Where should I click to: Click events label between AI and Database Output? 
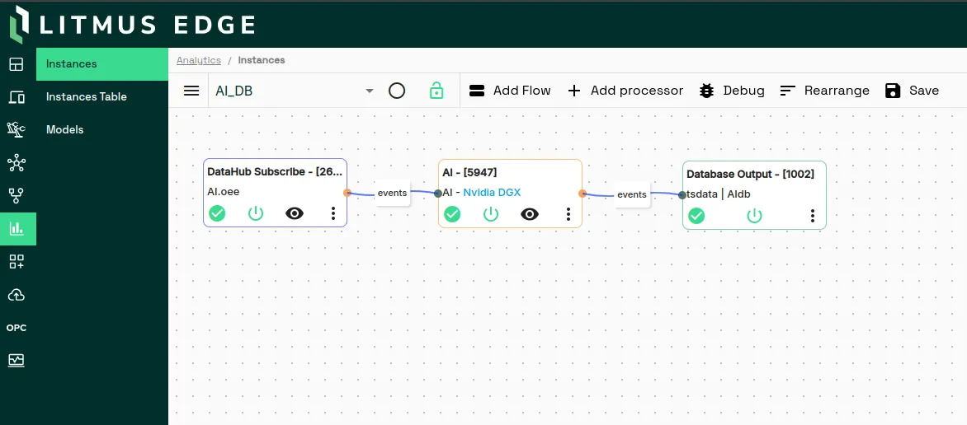(632, 194)
